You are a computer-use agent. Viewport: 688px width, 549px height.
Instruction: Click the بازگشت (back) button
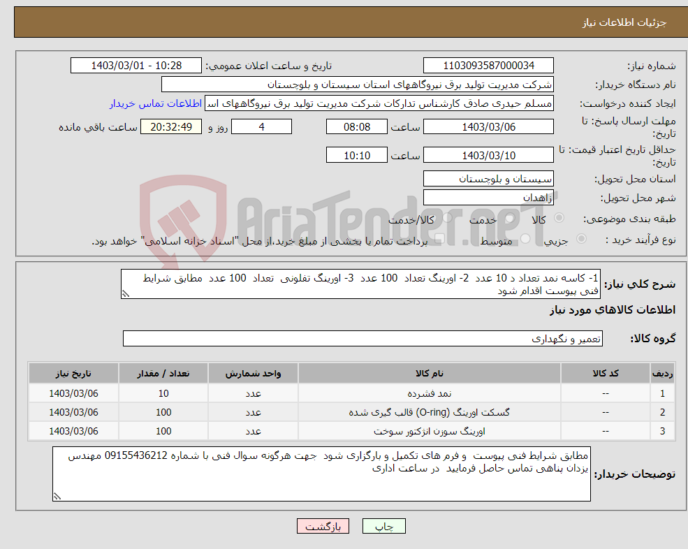pyautogui.click(x=323, y=526)
